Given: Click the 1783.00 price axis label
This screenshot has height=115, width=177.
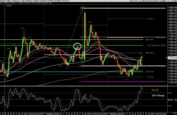Looking at the screenshot, I should coord(172,79).
